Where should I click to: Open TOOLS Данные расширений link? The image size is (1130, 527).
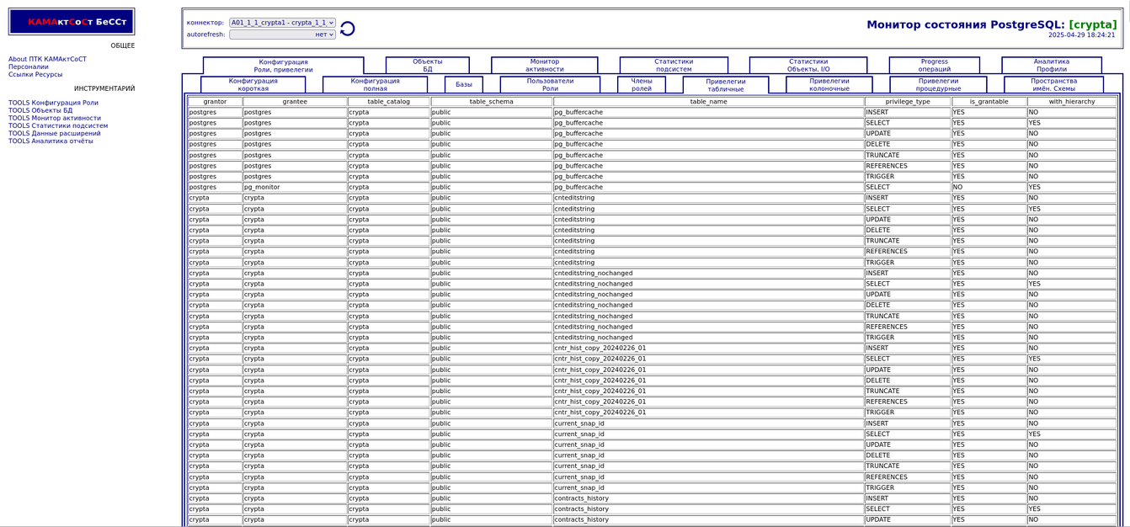55,133
